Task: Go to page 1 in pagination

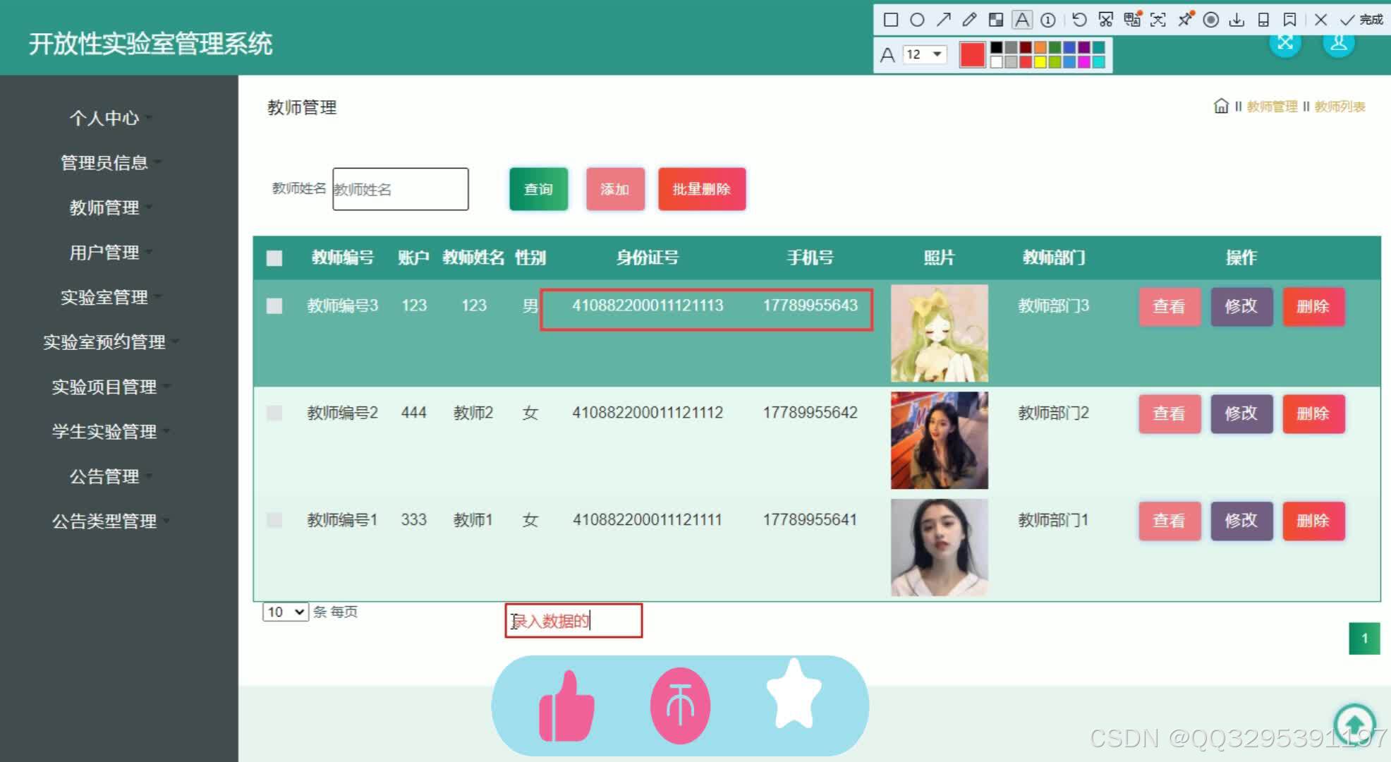Action: coord(1364,639)
